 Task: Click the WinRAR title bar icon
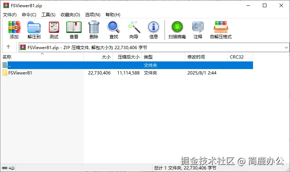[6, 5]
